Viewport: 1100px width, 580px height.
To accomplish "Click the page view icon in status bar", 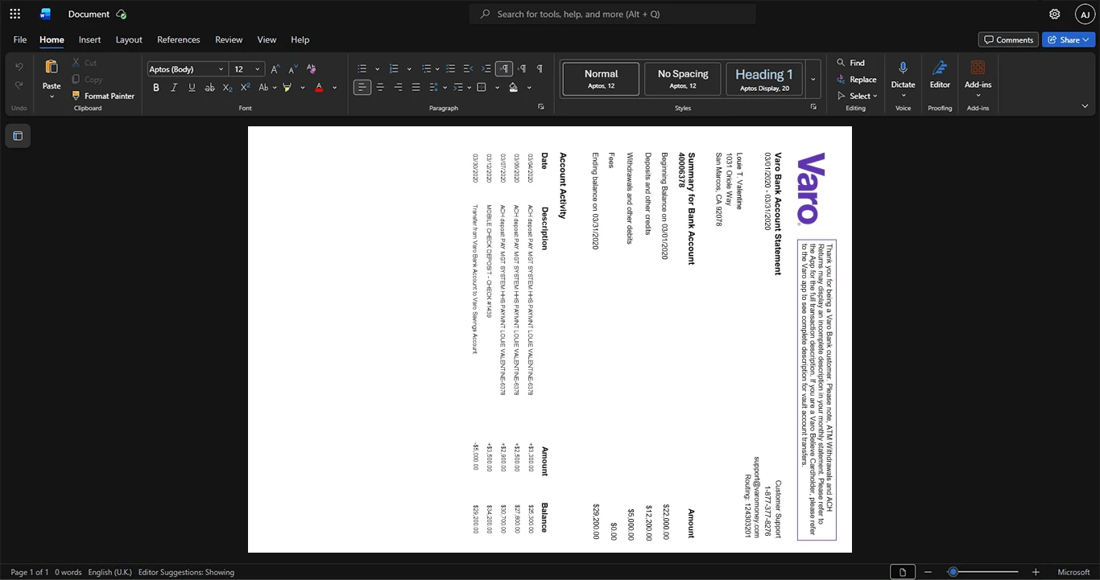I will point(903,572).
